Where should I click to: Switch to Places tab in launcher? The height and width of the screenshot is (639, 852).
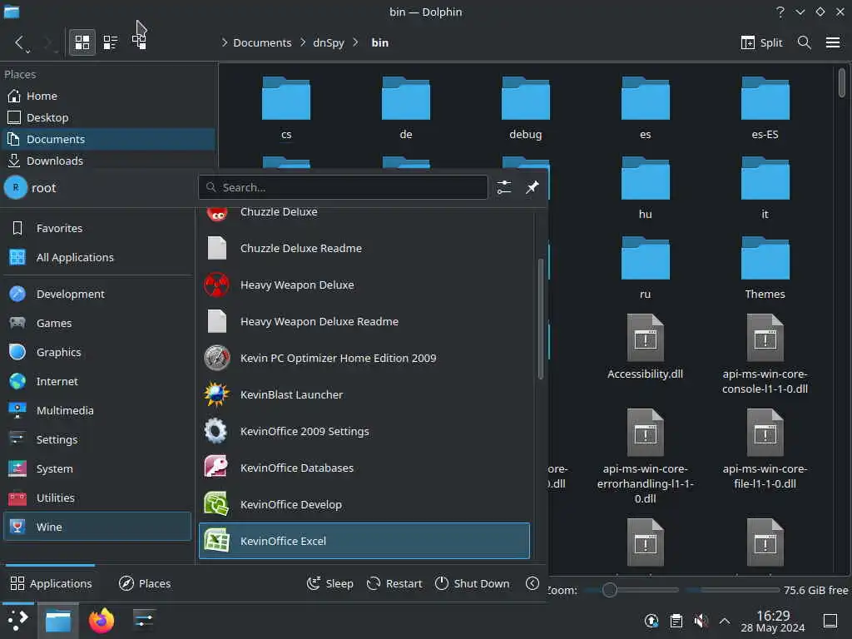click(x=145, y=583)
